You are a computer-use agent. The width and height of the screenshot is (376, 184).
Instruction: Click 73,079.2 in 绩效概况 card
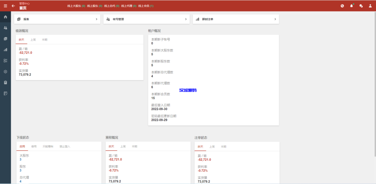[25, 74]
